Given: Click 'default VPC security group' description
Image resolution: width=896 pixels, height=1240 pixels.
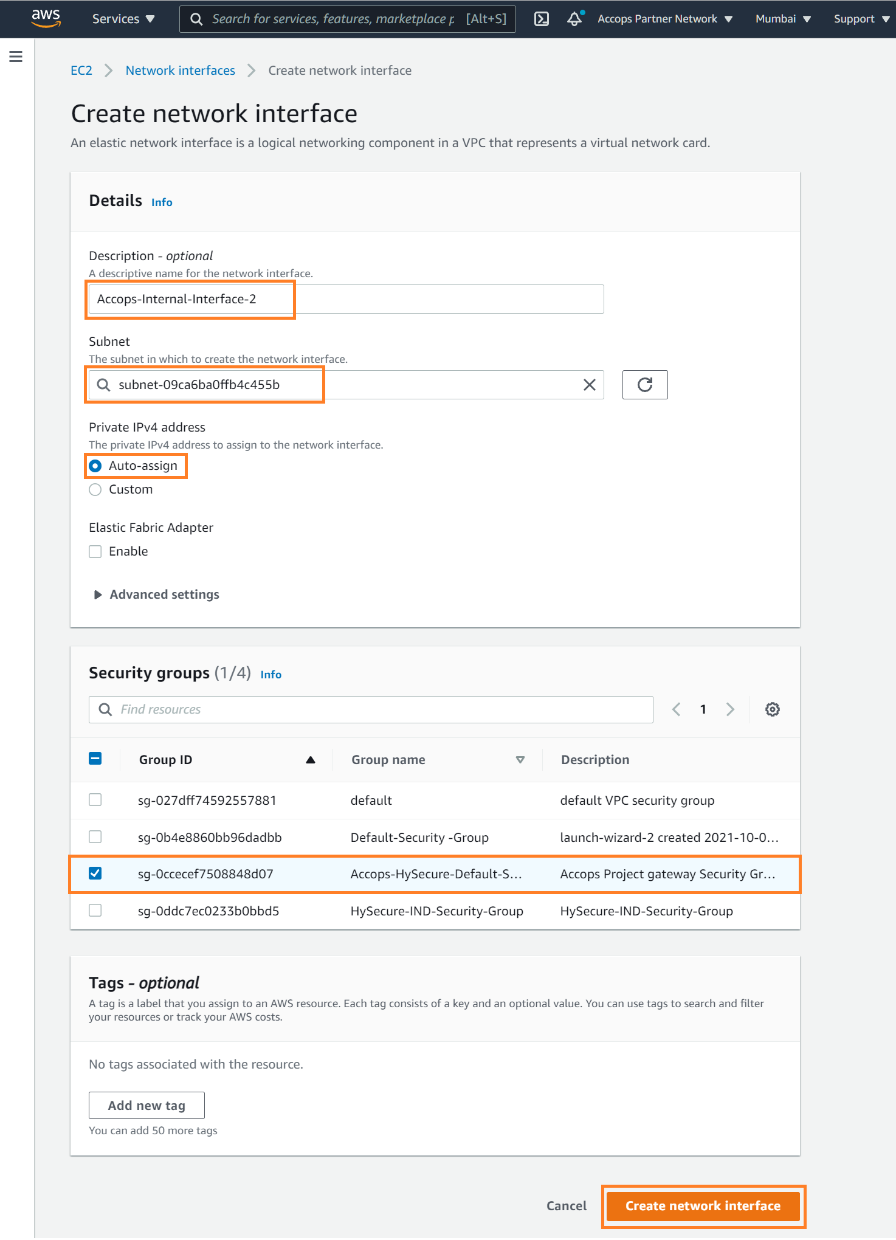Looking at the screenshot, I should tap(637, 801).
